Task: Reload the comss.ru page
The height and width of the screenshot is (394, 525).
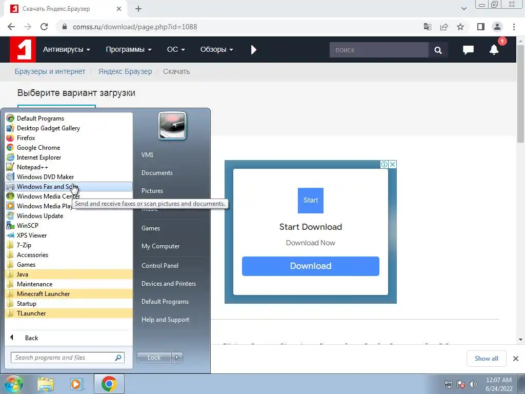Action: pyautogui.click(x=44, y=27)
